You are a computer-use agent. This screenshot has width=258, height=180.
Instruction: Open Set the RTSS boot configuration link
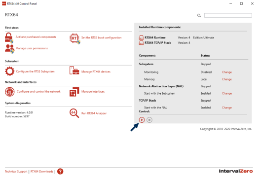click(101, 37)
